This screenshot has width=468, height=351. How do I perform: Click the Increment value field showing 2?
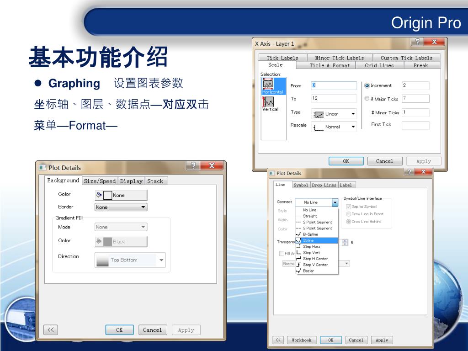[x=415, y=85]
